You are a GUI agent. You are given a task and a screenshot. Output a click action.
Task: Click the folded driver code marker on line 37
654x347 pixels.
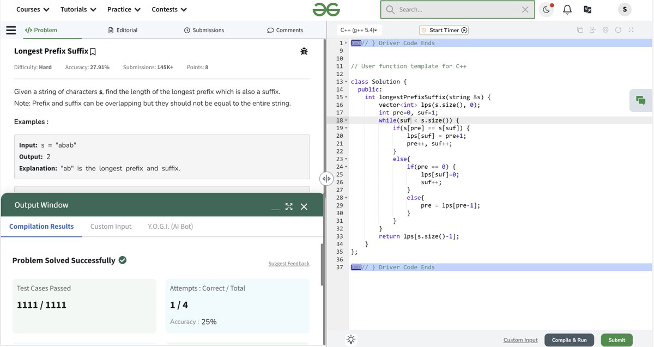[x=356, y=267]
